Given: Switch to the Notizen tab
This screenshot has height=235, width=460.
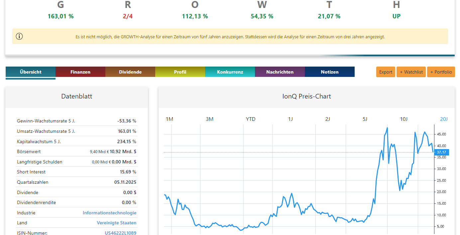Looking at the screenshot, I should [330, 72].
